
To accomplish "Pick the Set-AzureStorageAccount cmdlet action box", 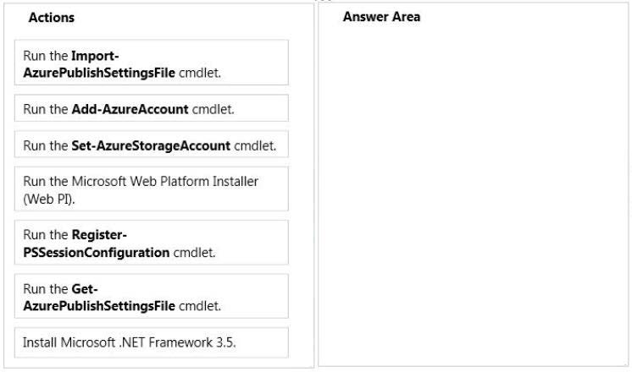I will (152, 144).
